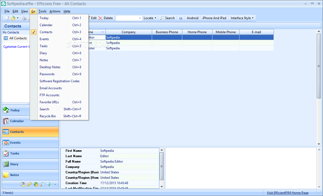Follow the Visit EfficientPIM Home Page link

click(288, 193)
